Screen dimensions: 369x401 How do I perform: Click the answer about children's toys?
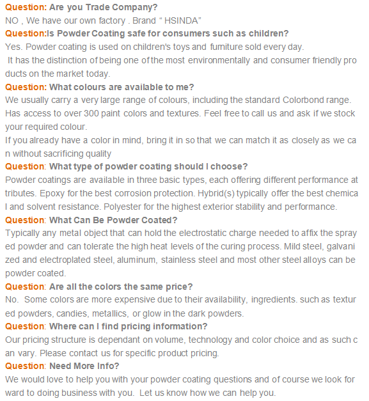155,47
